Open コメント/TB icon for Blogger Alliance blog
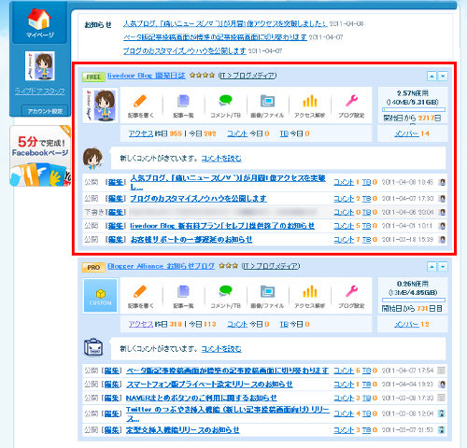This screenshot has width=467, height=448. pyautogui.click(x=225, y=291)
